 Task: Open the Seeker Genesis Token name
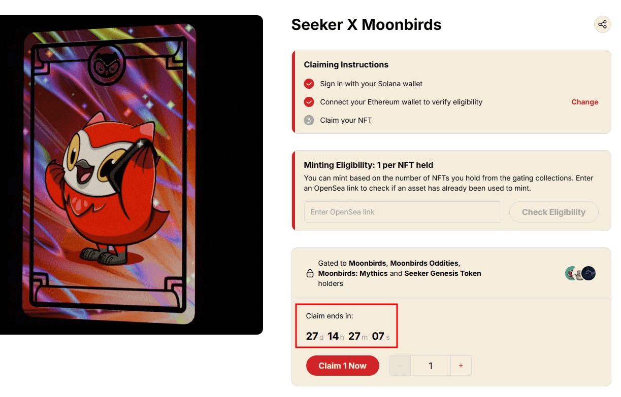[x=442, y=273]
